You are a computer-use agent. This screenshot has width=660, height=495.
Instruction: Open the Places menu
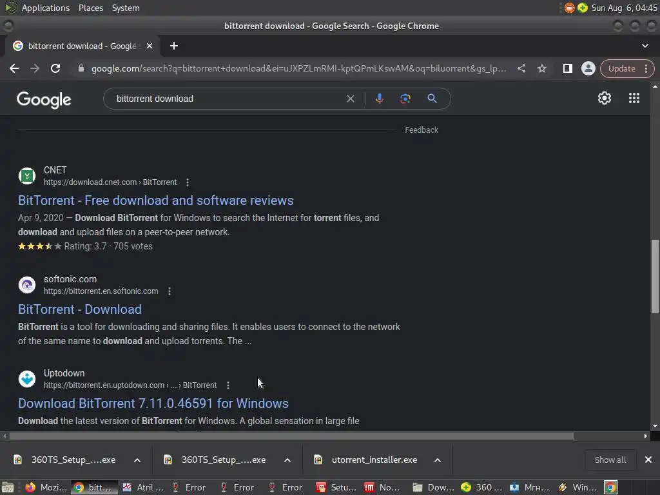90,8
